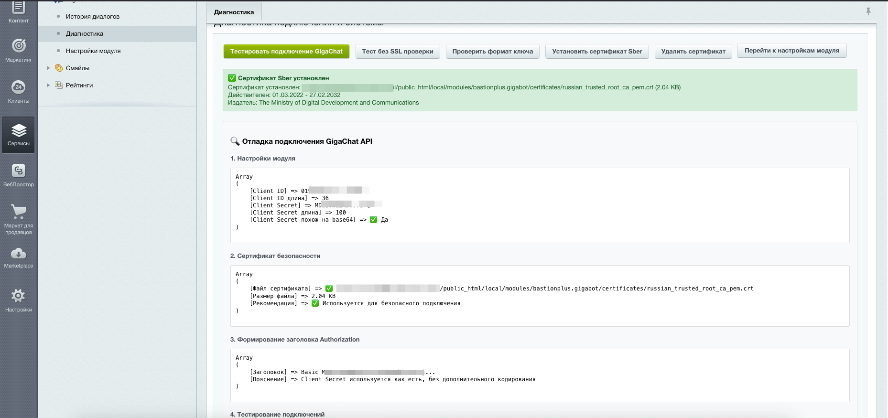Click Установить сертификат Sber button
The height and width of the screenshot is (418, 888).
coord(597,51)
